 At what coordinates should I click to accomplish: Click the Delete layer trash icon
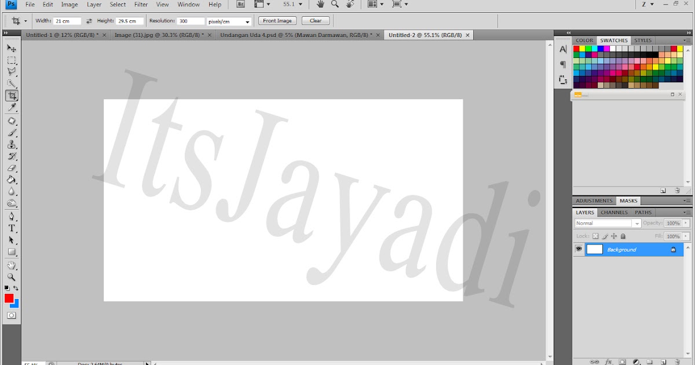point(677,362)
